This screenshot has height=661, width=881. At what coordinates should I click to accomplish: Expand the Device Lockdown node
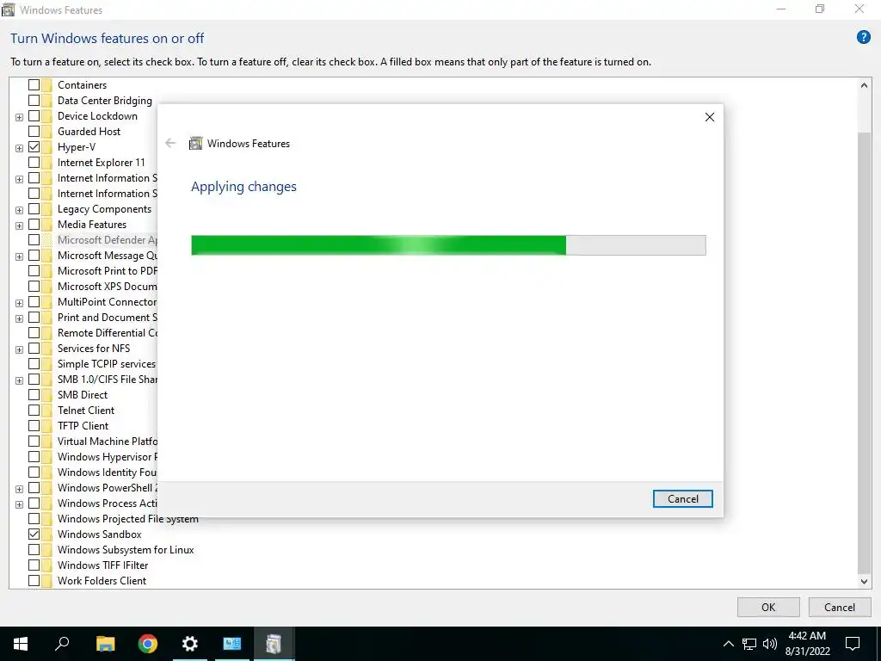pyautogui.click(x=19, y=117)
